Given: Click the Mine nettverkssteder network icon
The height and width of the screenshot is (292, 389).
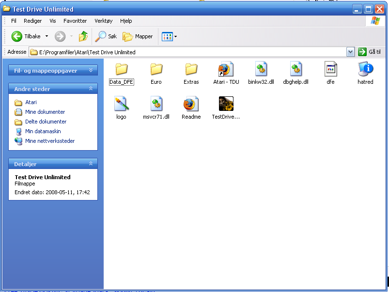Looking at the screenshot, I should click(18, 141).
